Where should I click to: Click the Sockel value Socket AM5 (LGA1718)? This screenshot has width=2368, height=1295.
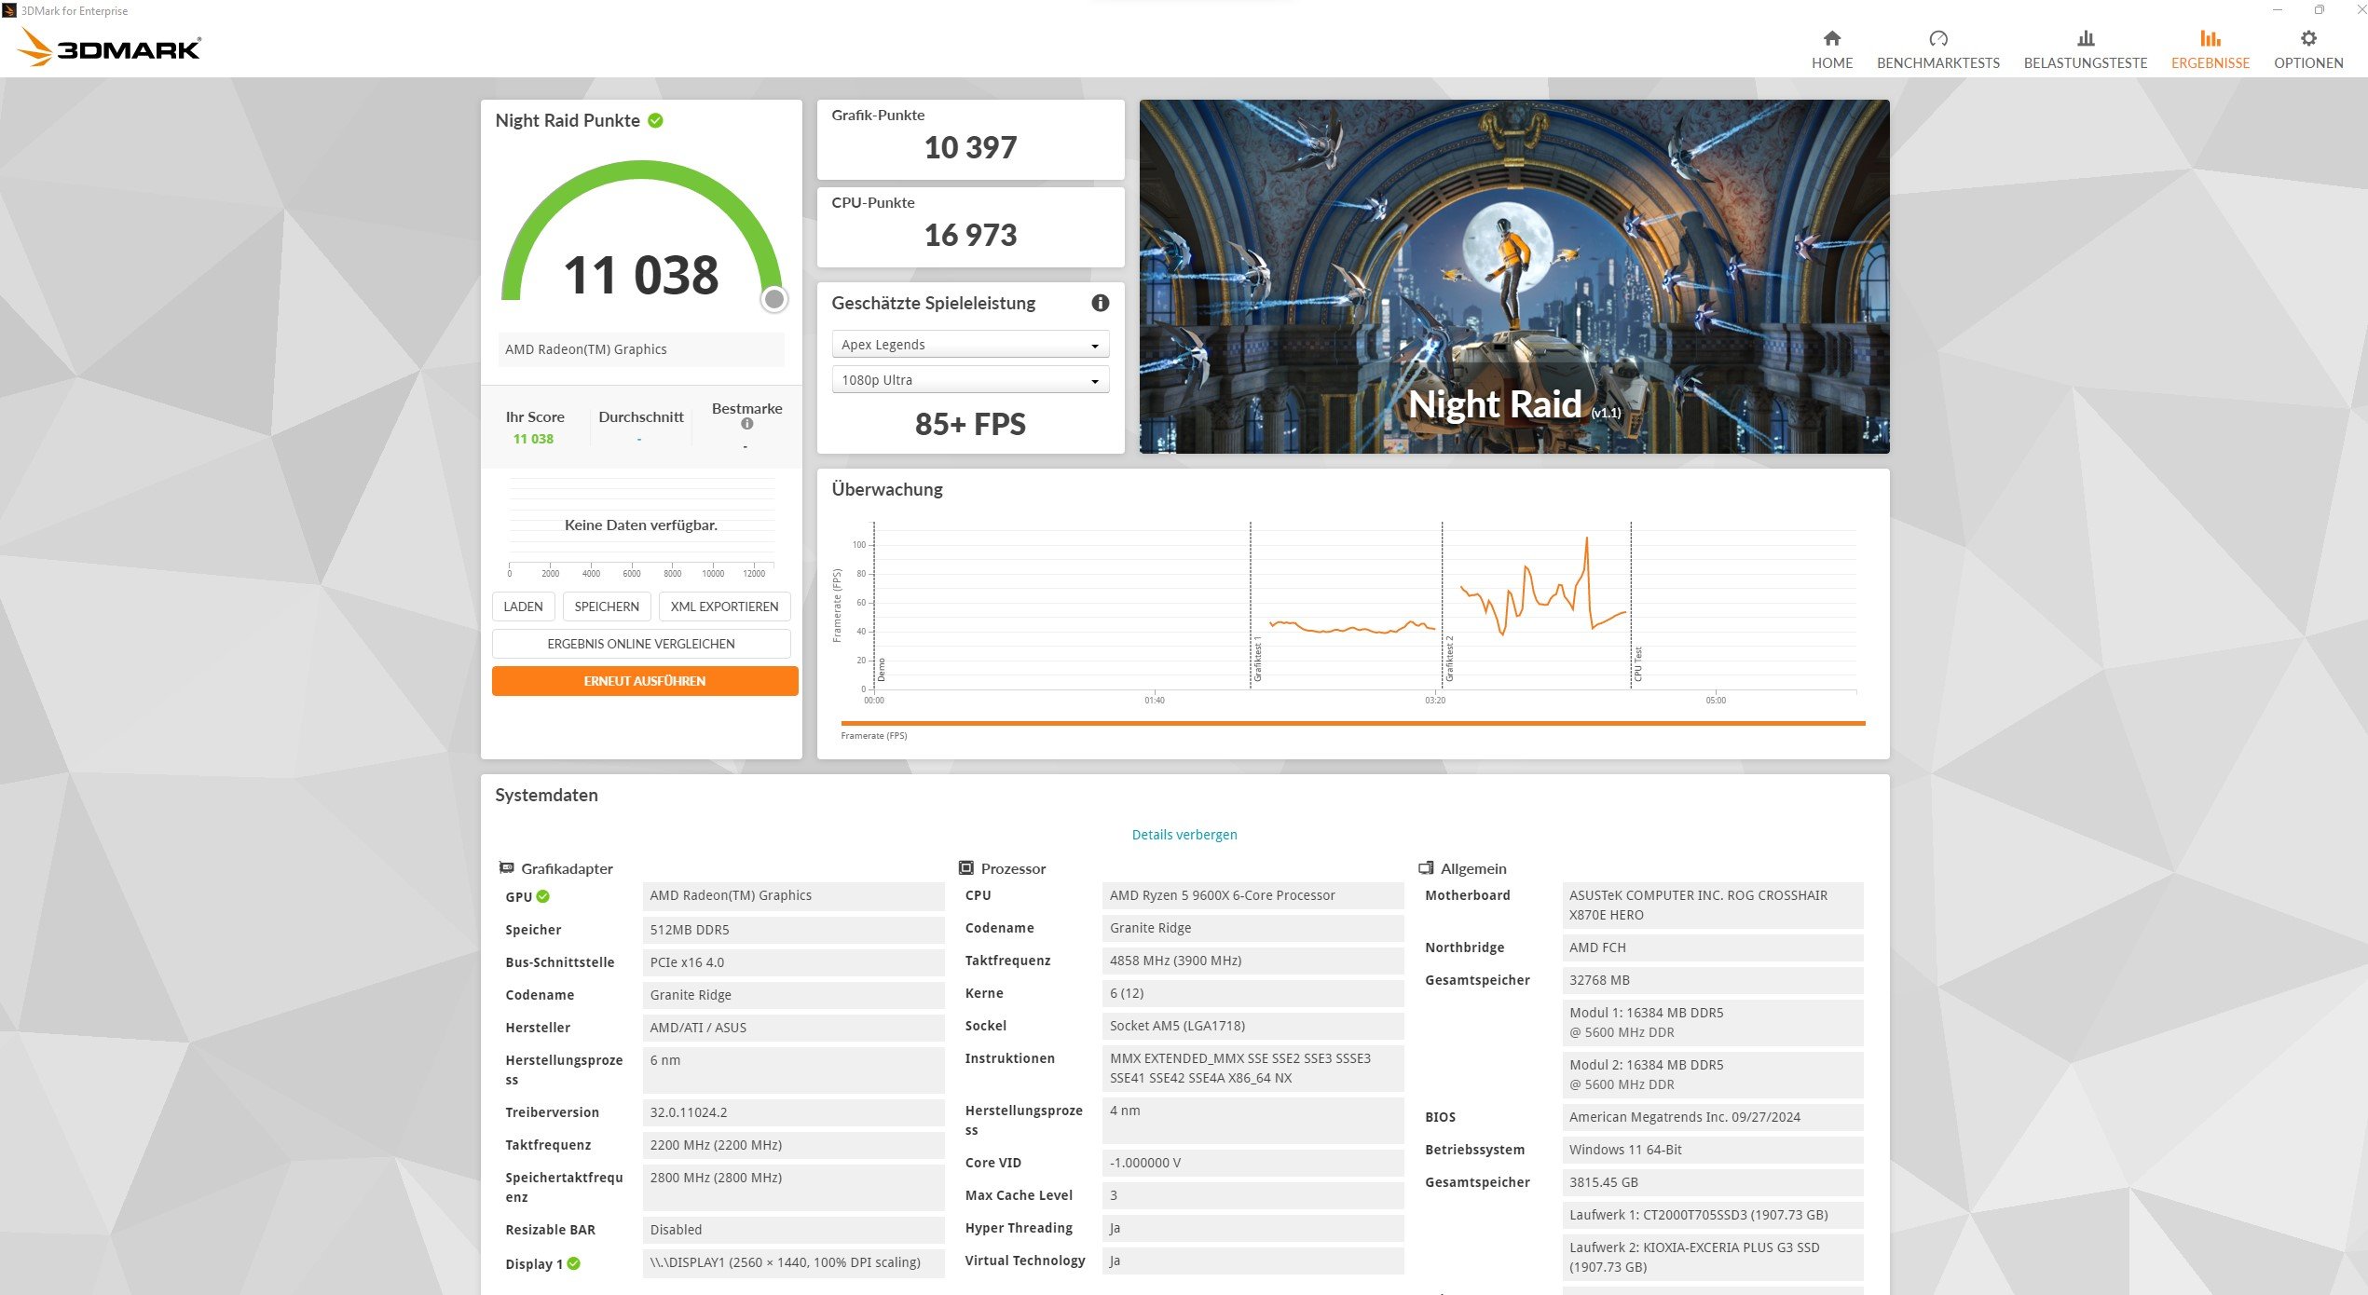coord(1252,1026)
